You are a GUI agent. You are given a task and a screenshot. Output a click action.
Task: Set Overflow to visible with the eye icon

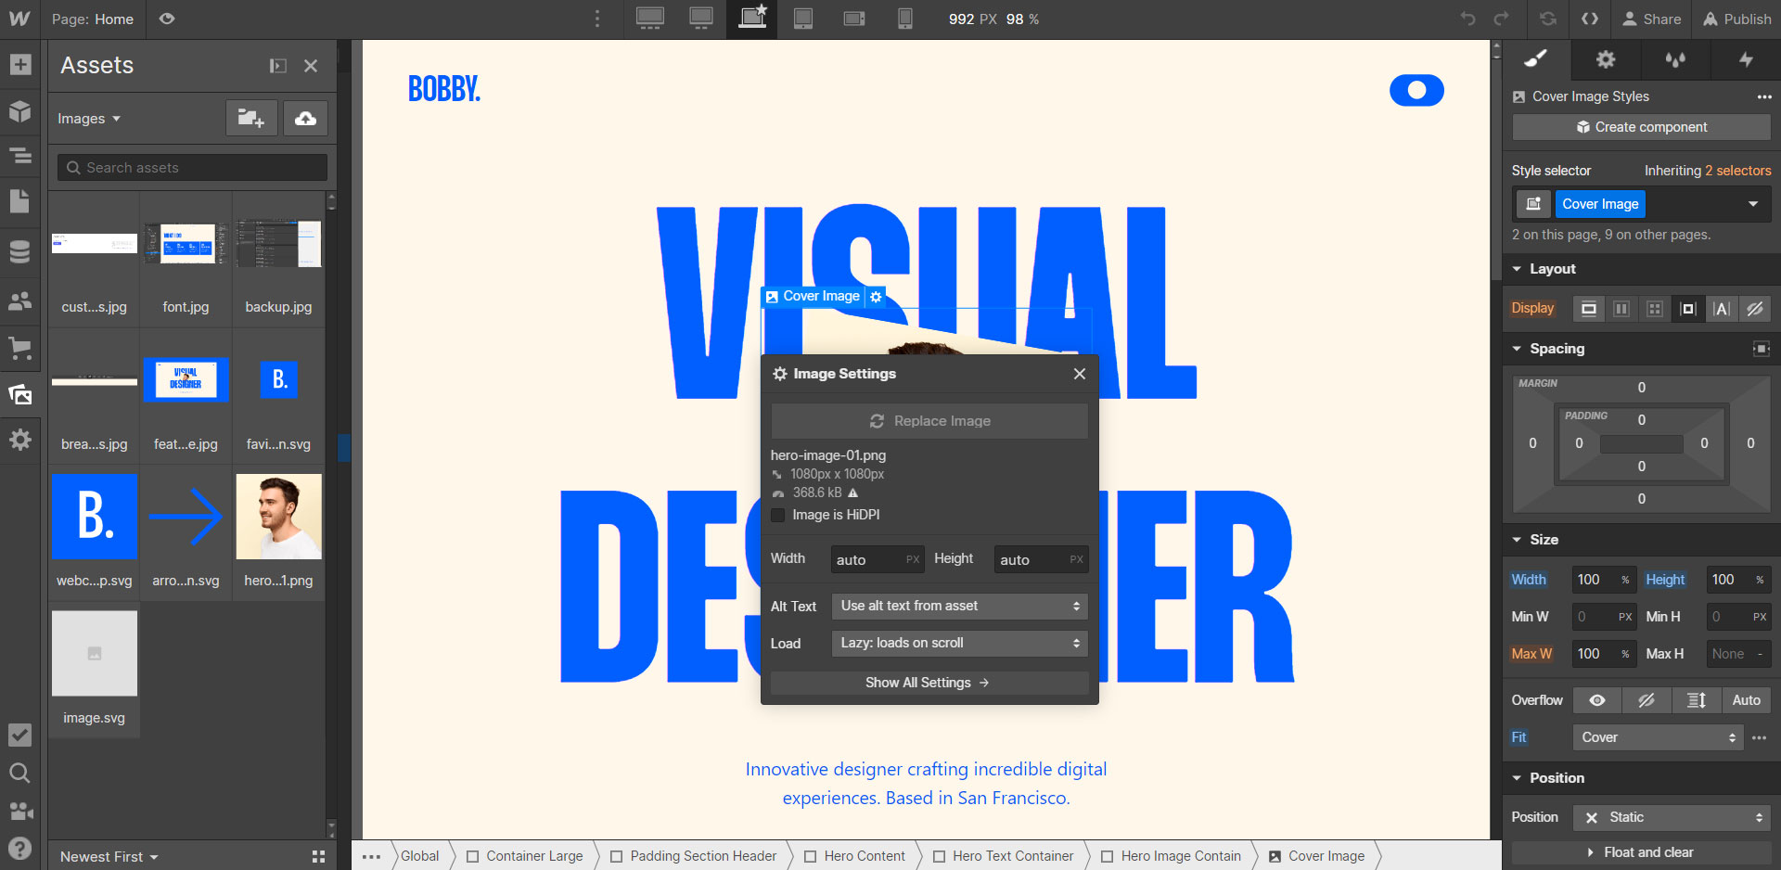click(x=1595, y=700)
